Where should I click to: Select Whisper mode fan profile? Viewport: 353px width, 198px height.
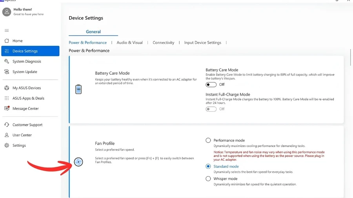point(208,179)
